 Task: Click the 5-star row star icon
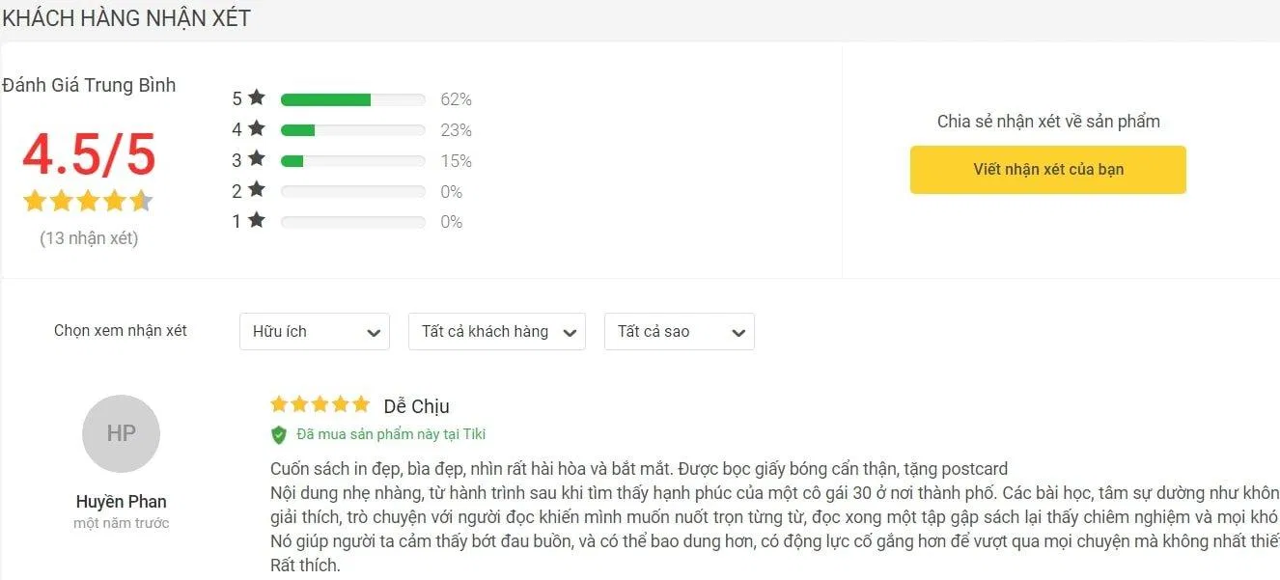click(256, 97)
